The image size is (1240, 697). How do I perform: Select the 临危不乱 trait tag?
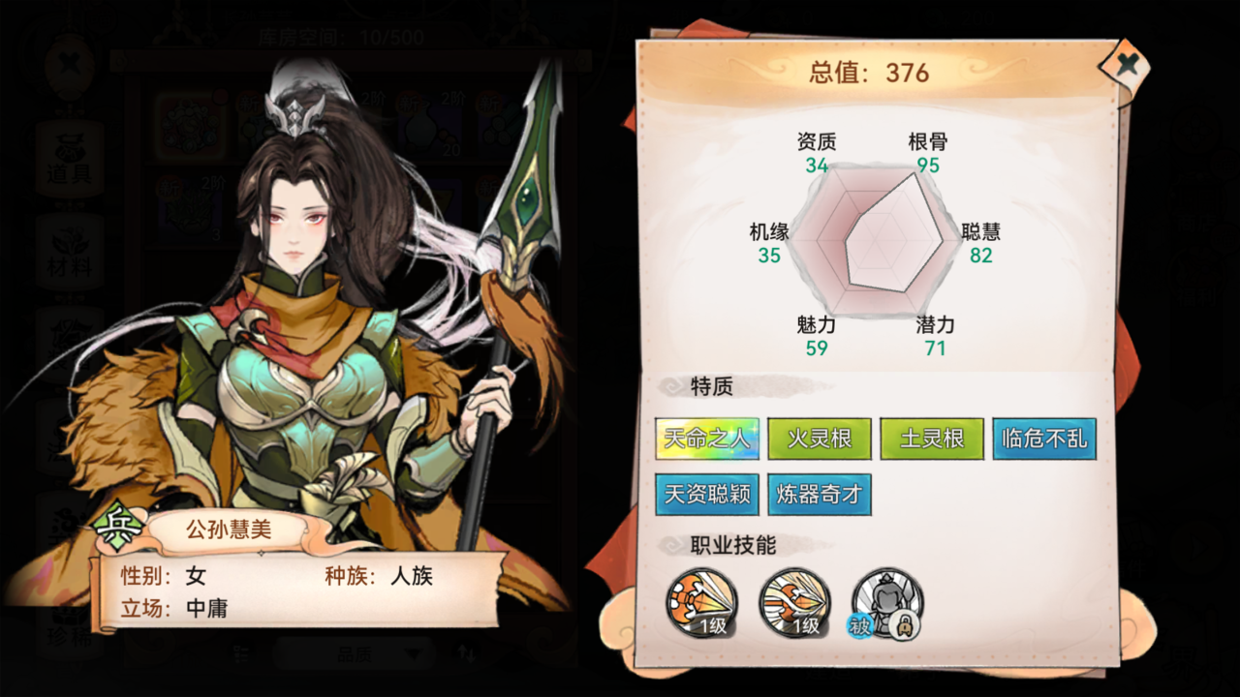[1044, 439]
